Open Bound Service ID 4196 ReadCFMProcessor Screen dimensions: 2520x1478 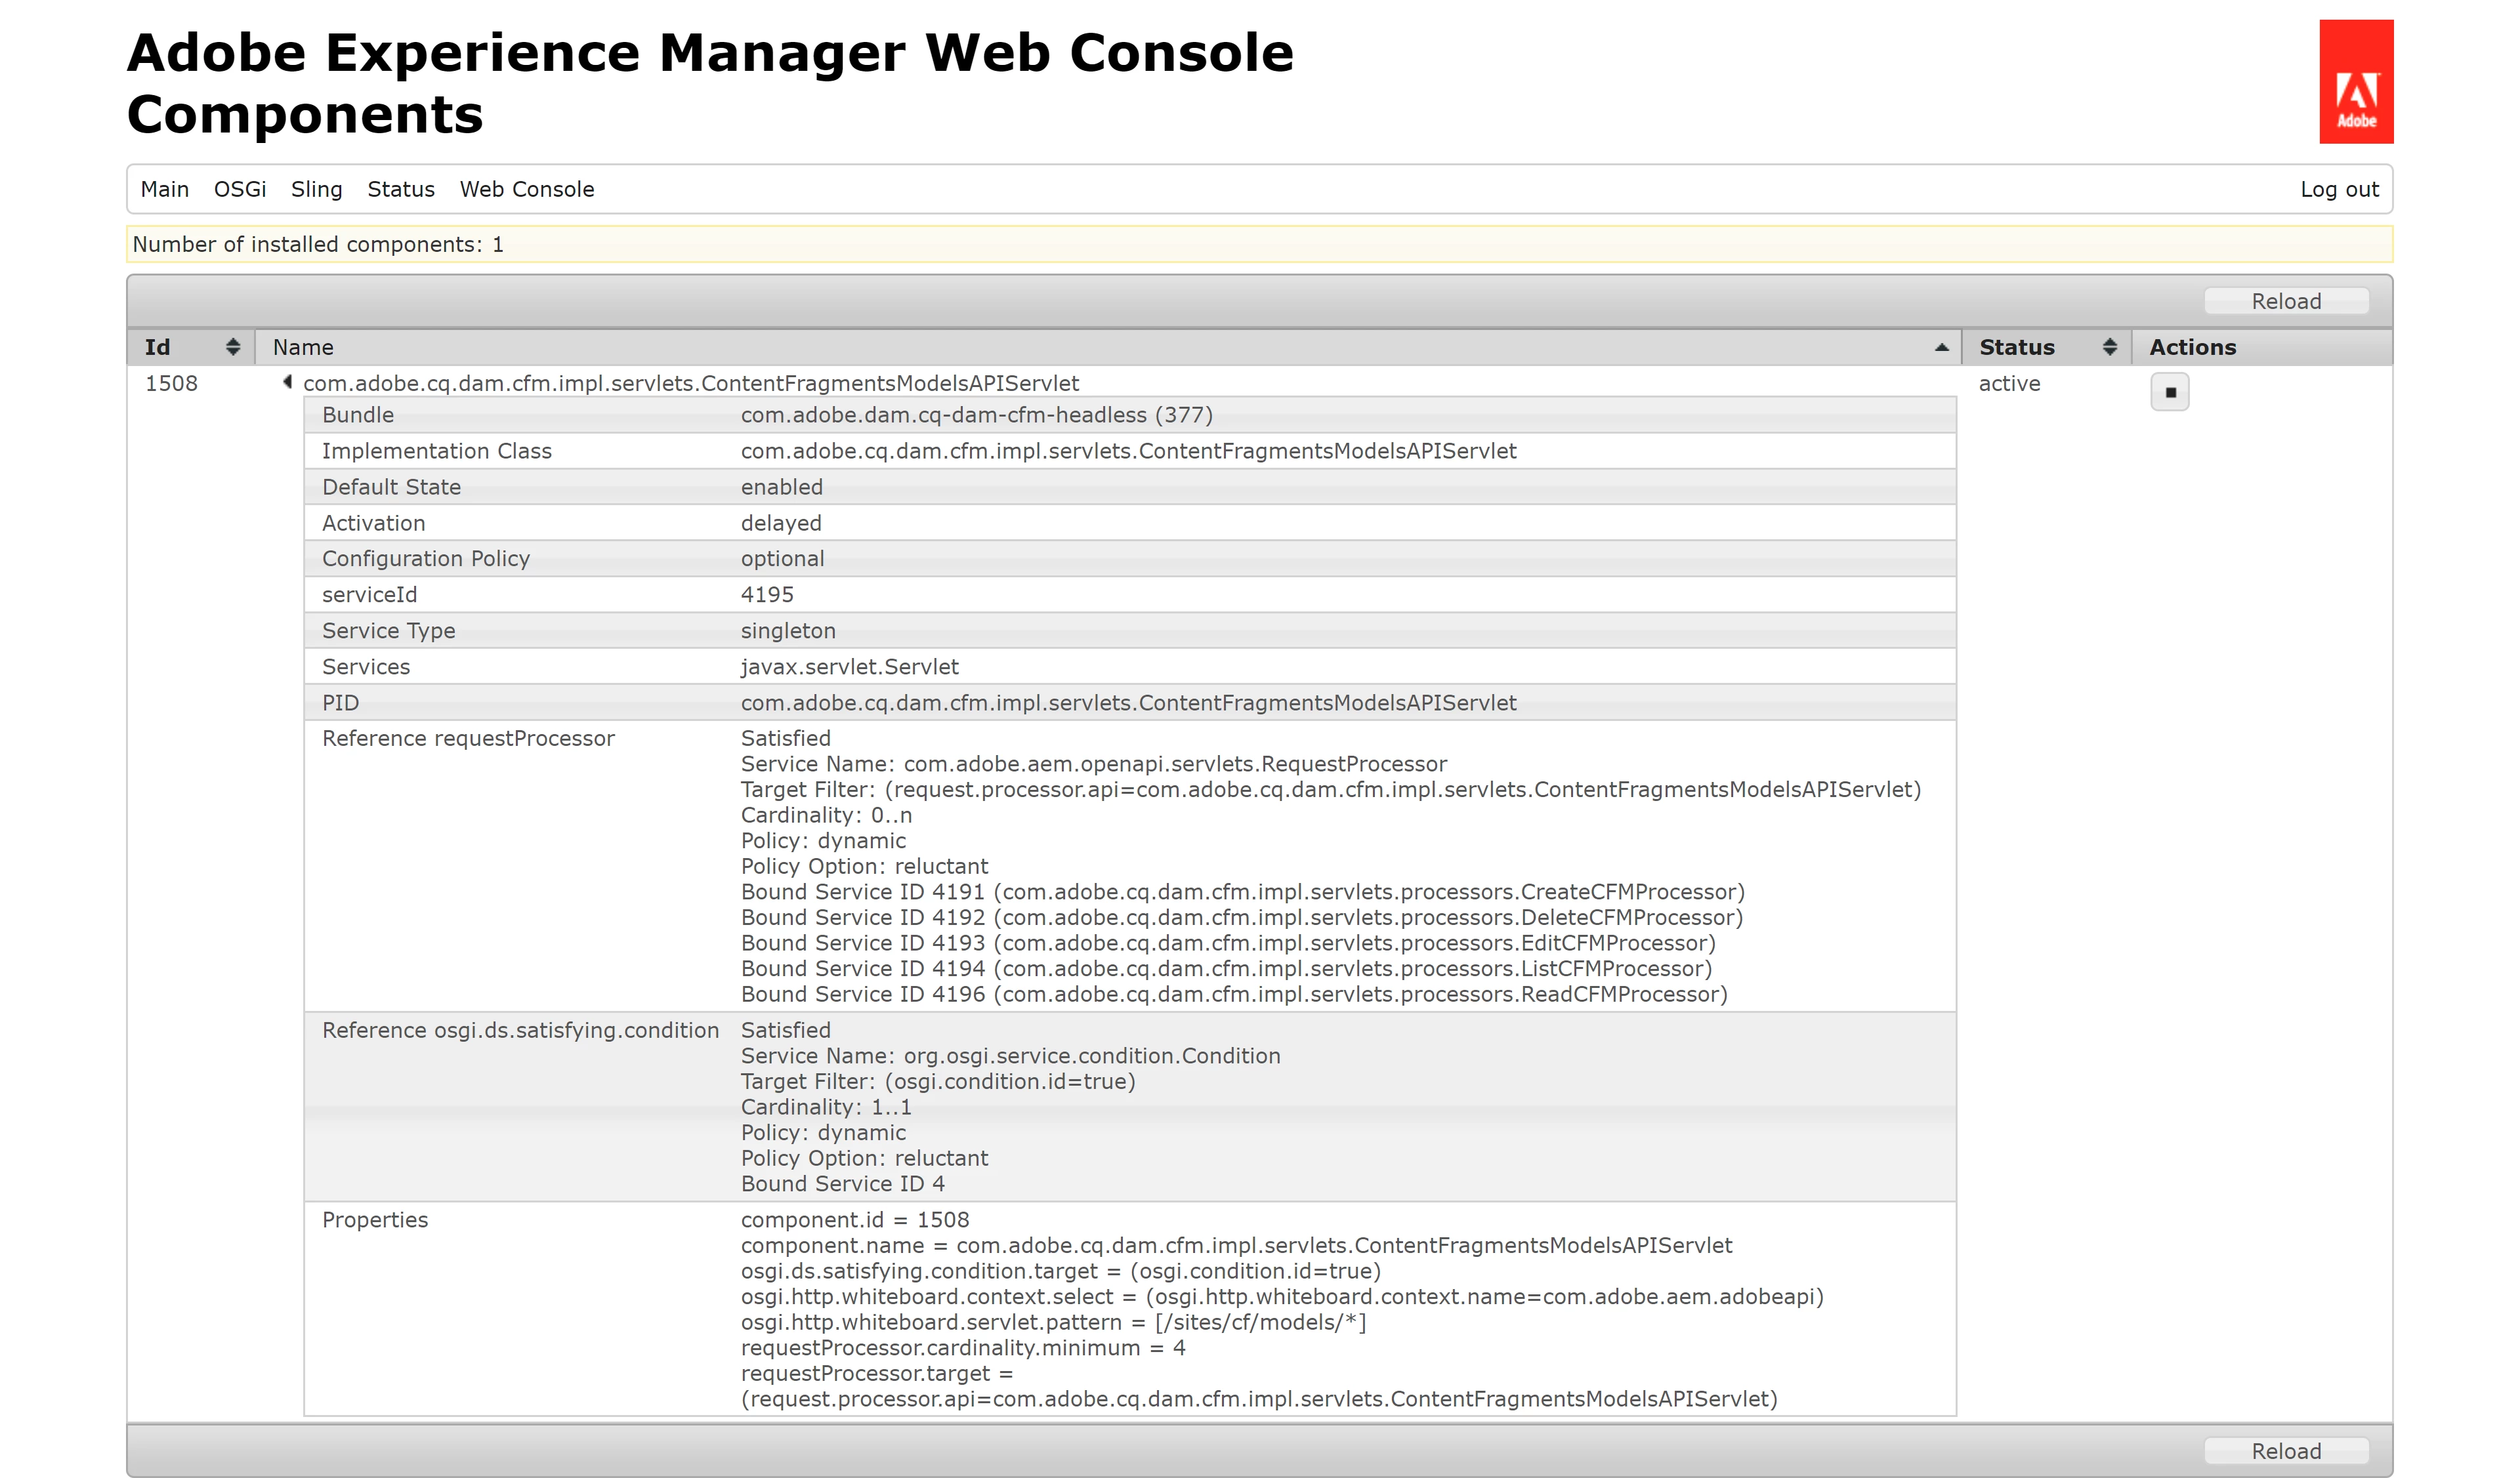[x=957, y=995]
